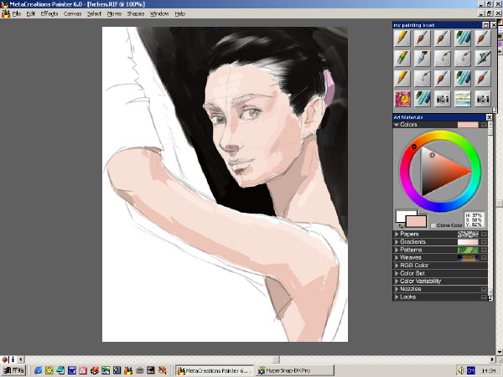Open the Weaves dropdown menu button

(x=484, y=257)
